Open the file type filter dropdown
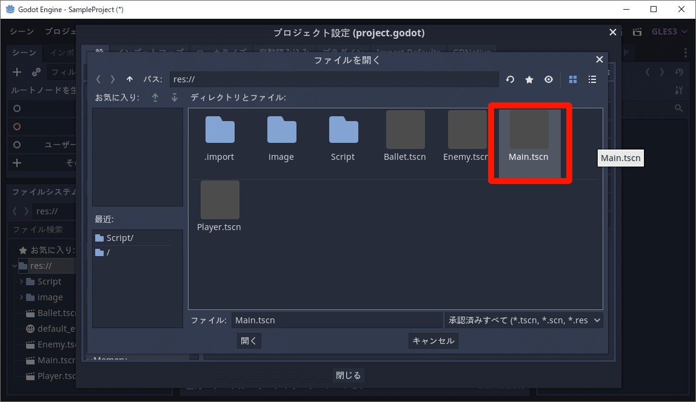The image size is (696, 402). (524, 320)
